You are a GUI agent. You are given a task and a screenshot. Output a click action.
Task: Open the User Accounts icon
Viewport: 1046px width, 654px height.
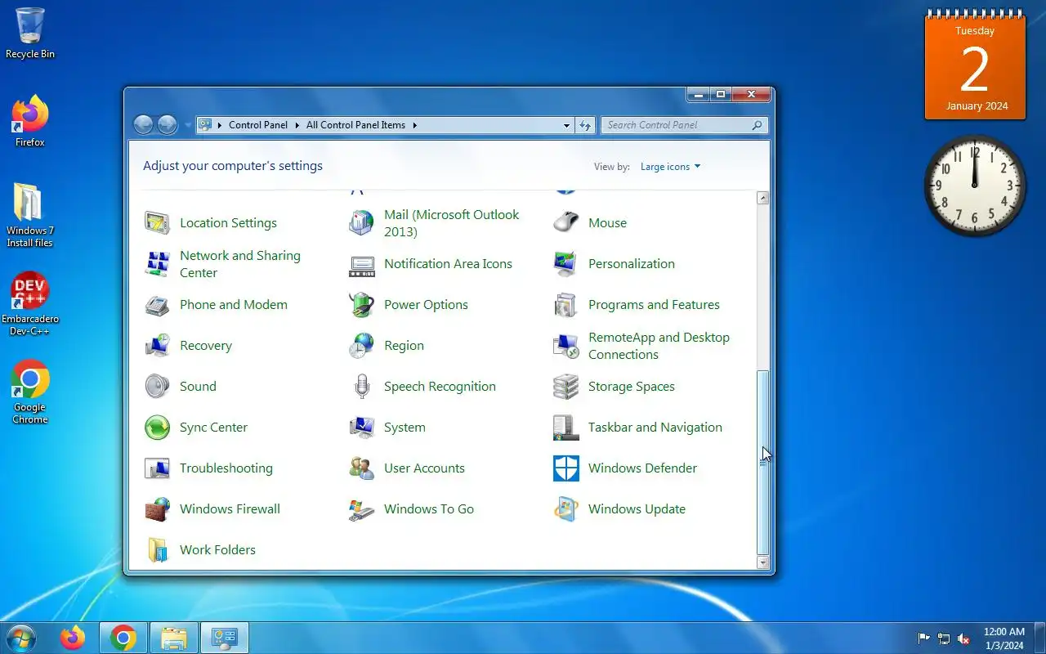tap(361, 468)
